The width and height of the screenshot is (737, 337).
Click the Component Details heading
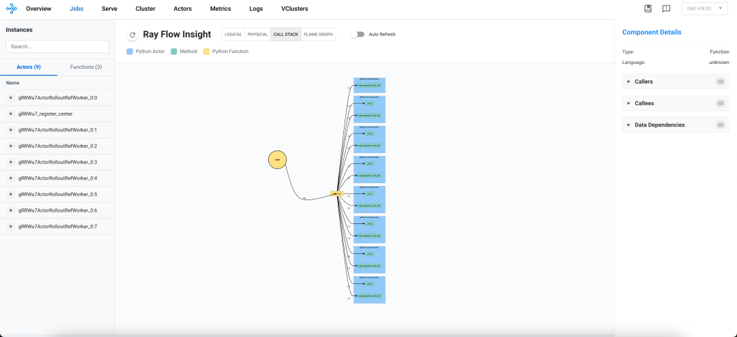click(652, 33)
